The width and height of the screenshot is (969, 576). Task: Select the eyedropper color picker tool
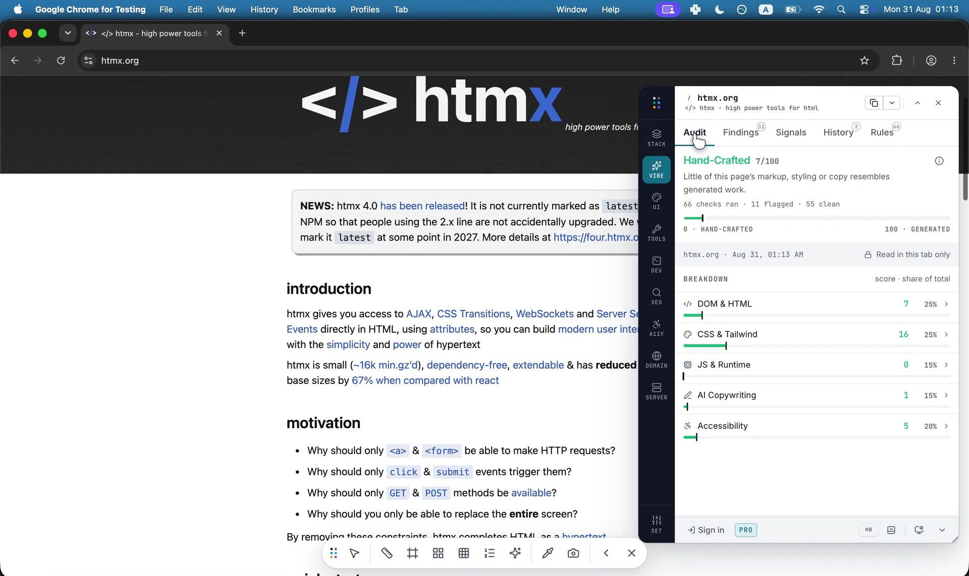(x=548, y=553)
